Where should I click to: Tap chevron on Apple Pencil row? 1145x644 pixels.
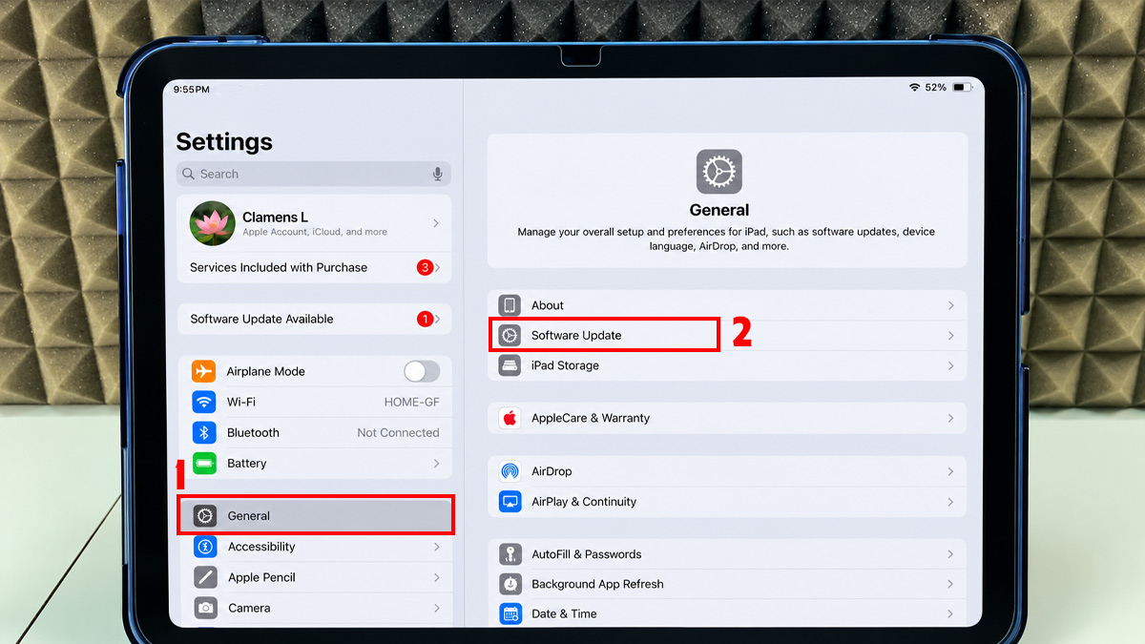(436, 577)
